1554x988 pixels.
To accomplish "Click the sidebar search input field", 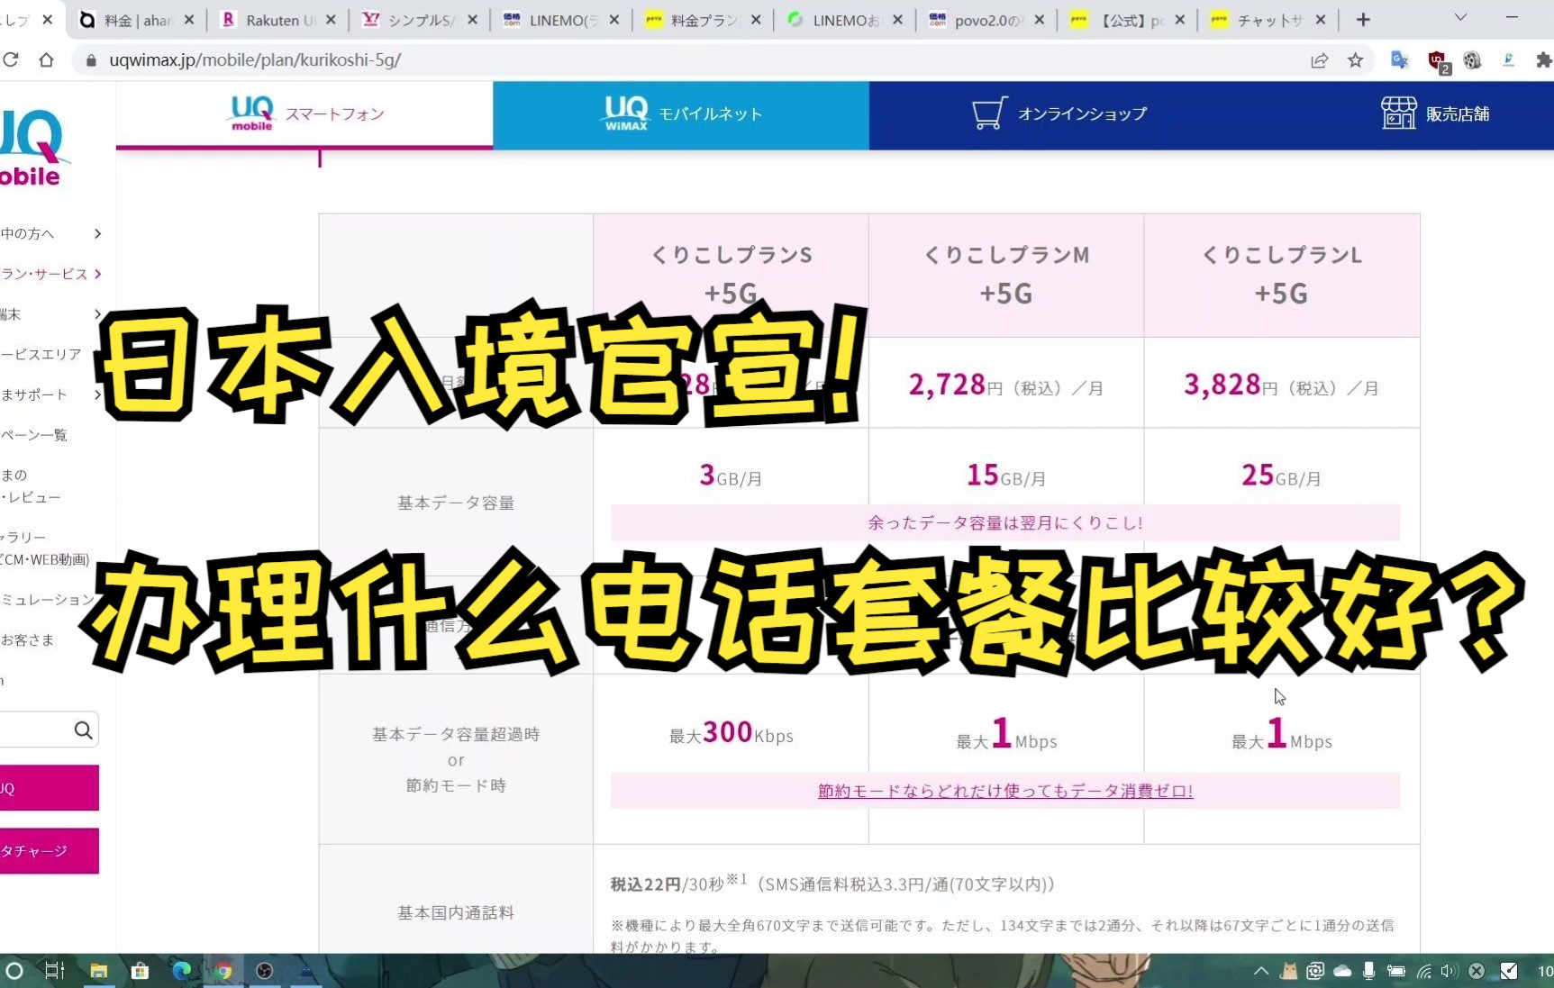I will pos(34,730).
